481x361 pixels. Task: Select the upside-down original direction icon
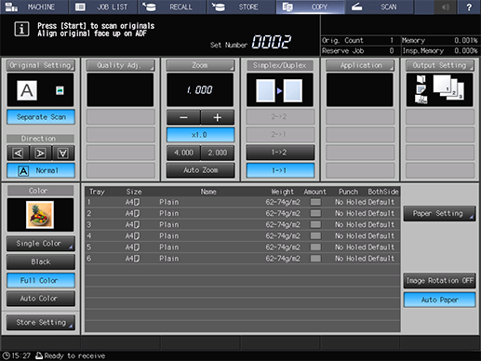[x=63, y=153]
